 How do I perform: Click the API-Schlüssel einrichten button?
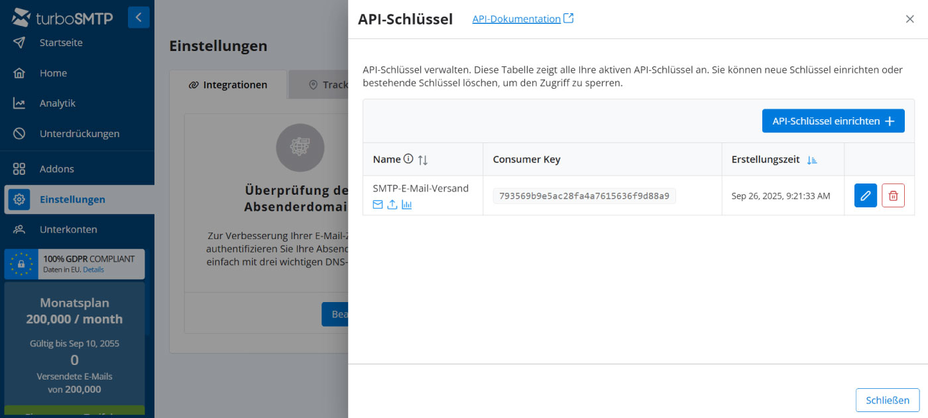tap(833, 121)
